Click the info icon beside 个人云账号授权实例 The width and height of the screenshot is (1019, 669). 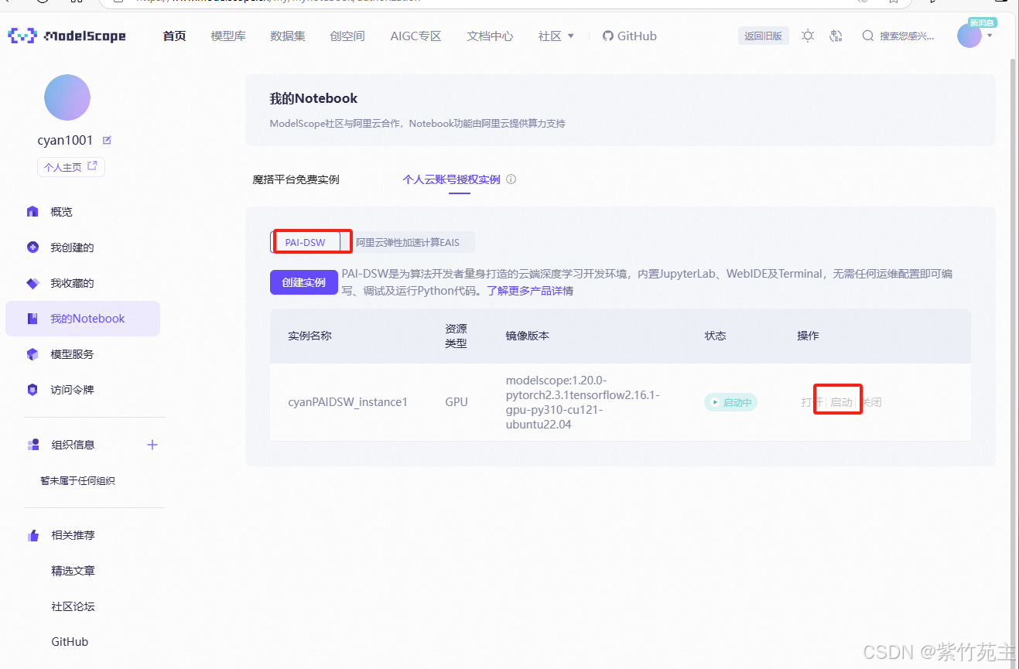tap(511, 179)
